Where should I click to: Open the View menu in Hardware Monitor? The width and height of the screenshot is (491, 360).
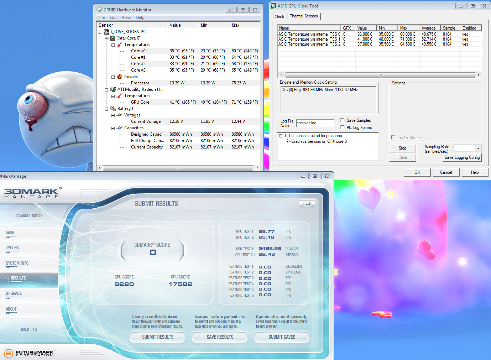126,17
